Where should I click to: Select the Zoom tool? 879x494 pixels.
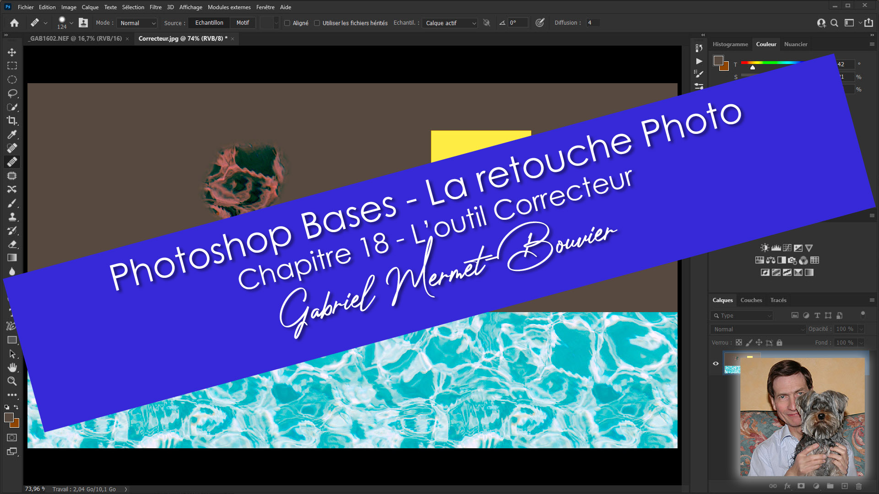point(12,381)
